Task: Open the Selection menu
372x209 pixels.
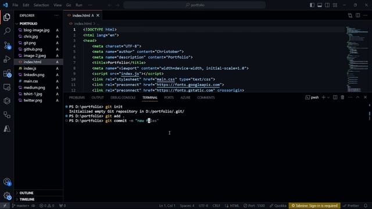Action: [41, 5]
